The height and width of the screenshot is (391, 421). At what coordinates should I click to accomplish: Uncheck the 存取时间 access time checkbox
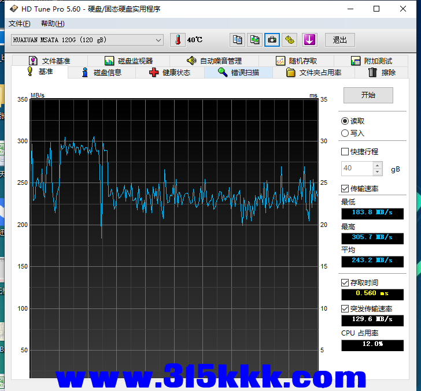click(345, 283)
